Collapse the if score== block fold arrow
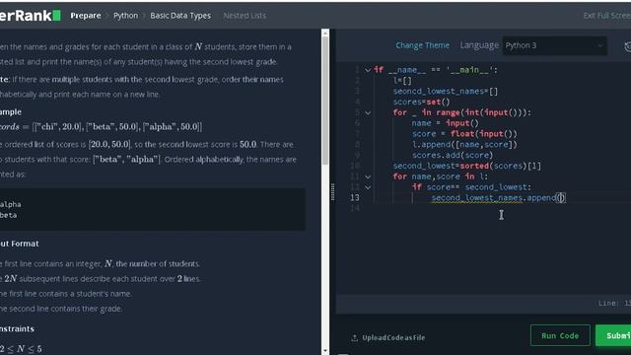631x355 pixels. (x=368, y=187)
